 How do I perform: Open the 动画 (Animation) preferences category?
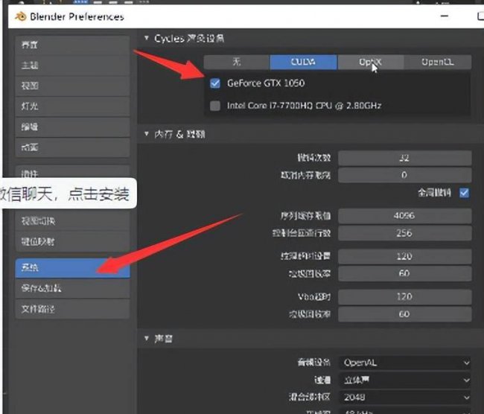72,147
